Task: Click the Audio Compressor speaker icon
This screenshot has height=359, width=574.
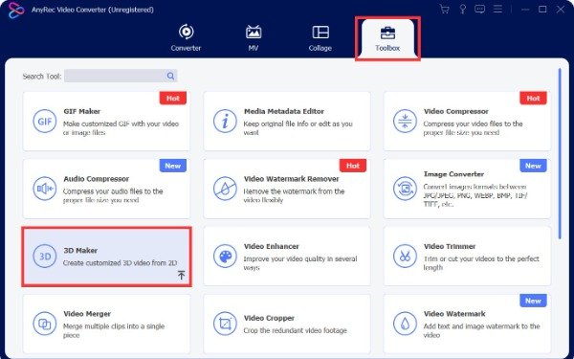Action: [45, 189]
